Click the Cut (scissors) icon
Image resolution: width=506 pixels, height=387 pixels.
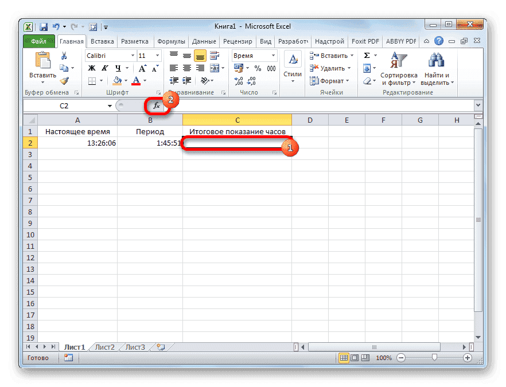(x=65, y=55)
